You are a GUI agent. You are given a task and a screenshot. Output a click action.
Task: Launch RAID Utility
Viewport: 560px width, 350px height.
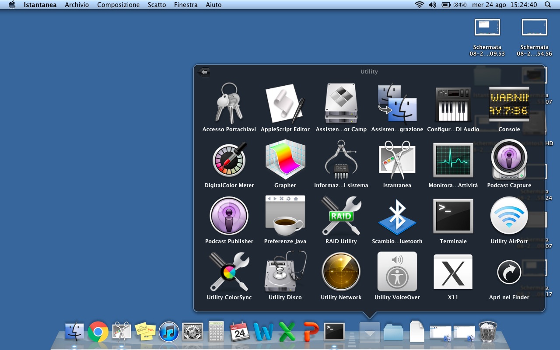coord(341,216)
